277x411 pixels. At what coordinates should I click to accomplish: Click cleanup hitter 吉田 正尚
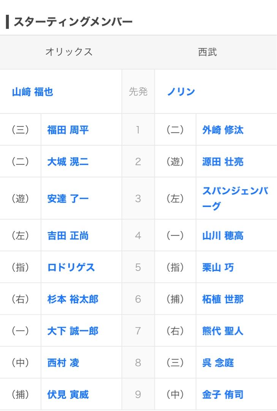click(x=68, y=236)
